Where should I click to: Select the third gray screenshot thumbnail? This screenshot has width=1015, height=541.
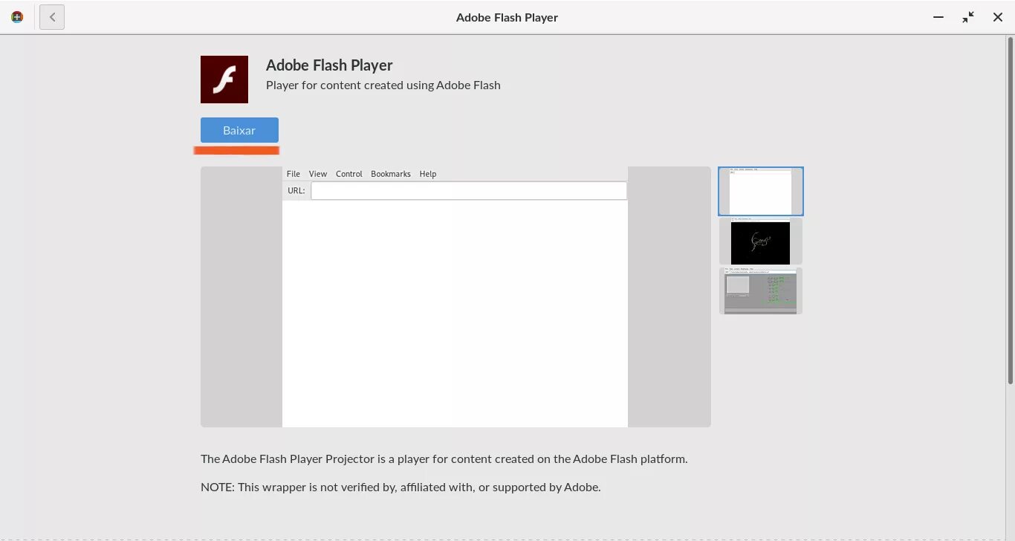(761, 291)
